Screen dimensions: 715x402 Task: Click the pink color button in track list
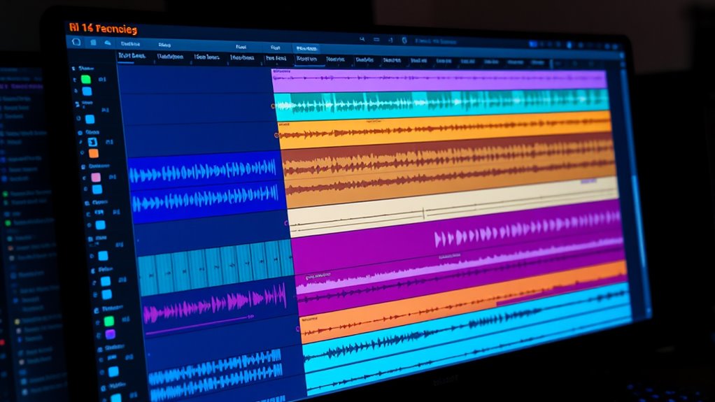click(96, 177)
